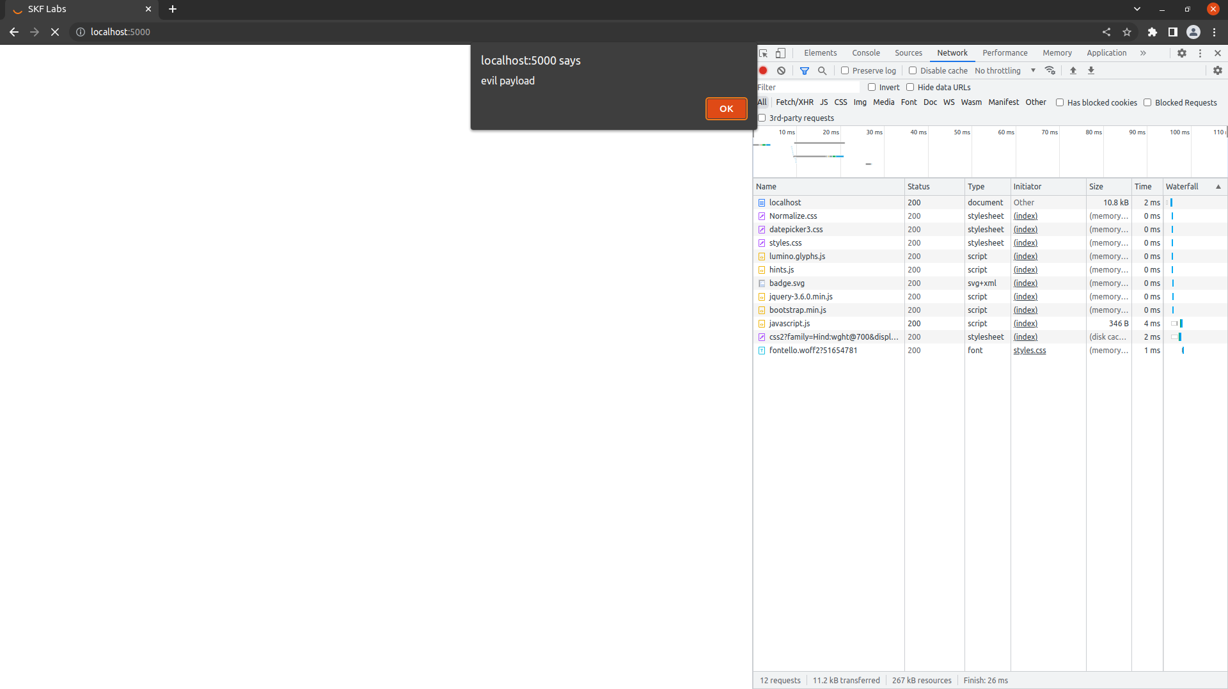Check the Disable cache option
This screenshot has width=1228, height=689.
point(913,70)
